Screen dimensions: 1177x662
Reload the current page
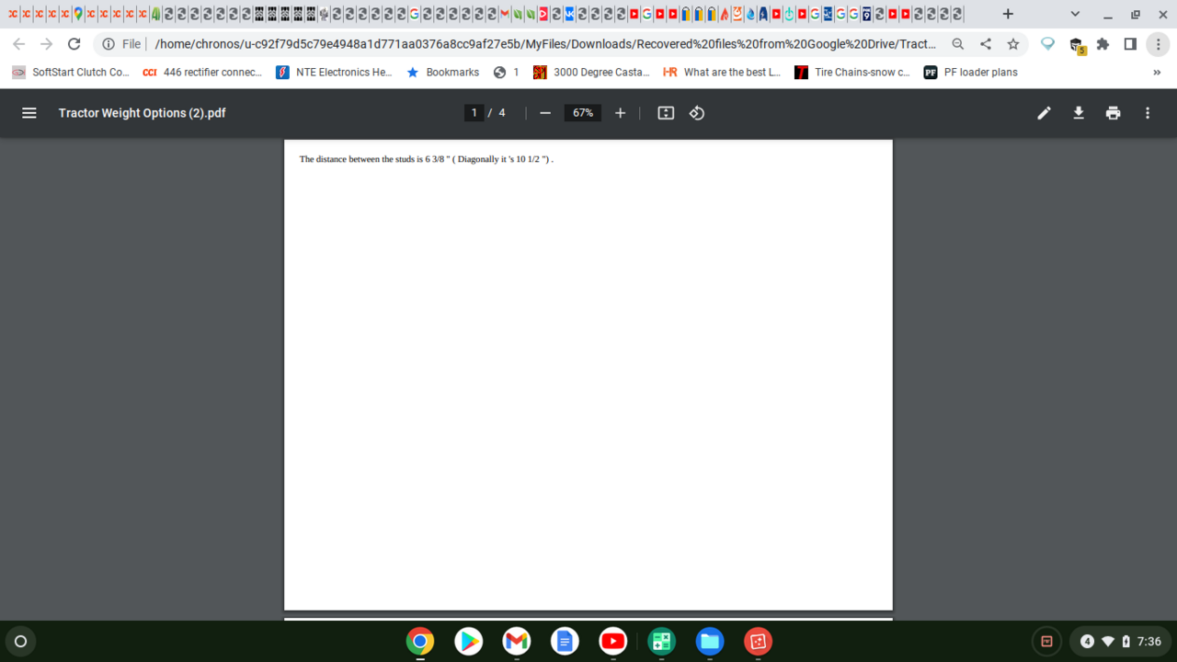coord(74,44)
